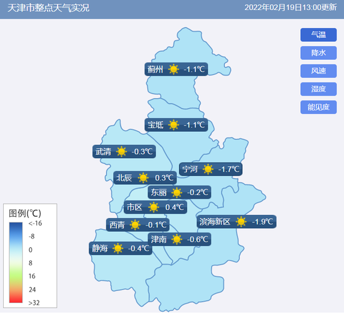Click the -0.4℃ value for 静海
Viewport: 344px width, 313px height.
tap(138, 249)
